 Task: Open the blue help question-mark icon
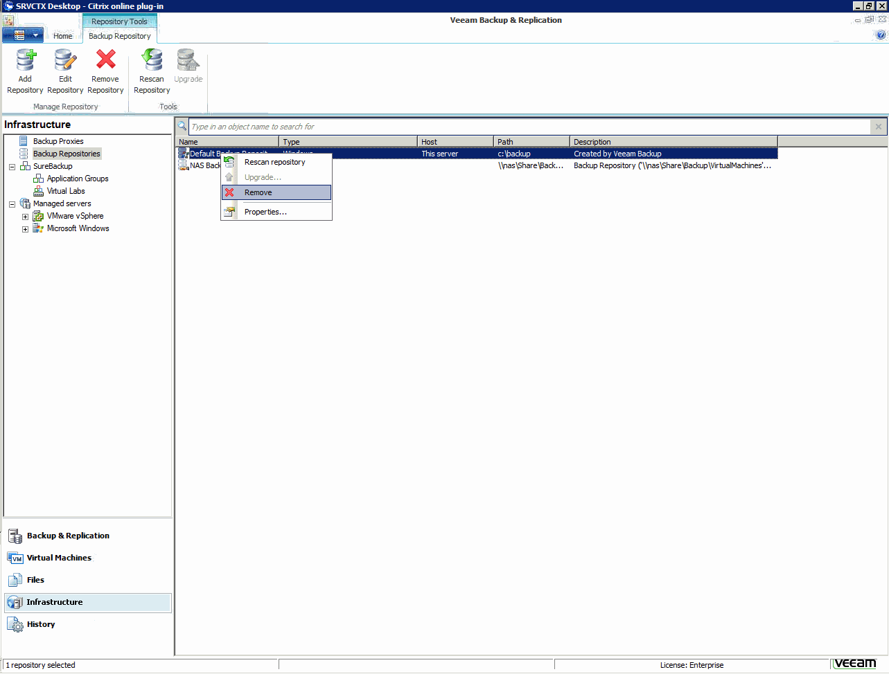tap(881, 35)
